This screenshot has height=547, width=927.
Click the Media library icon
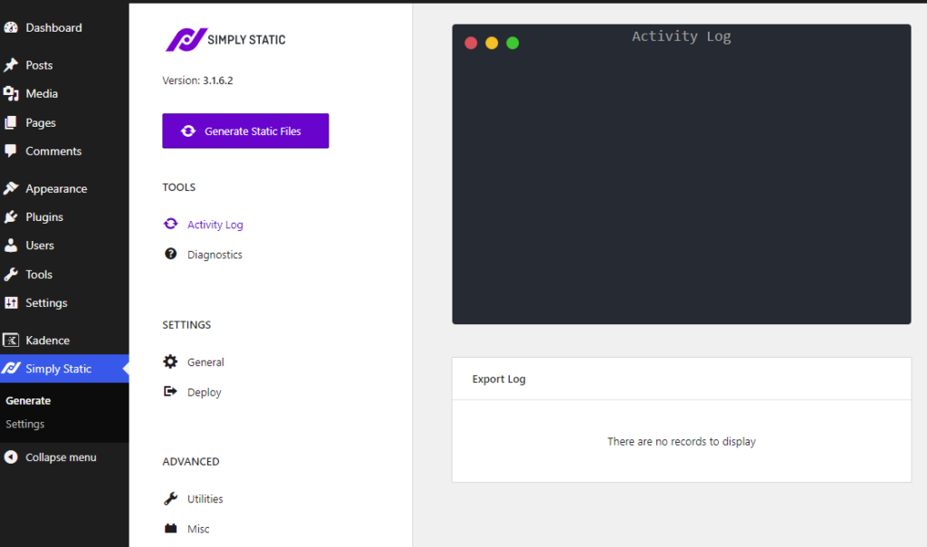click(x=11, y=93)
